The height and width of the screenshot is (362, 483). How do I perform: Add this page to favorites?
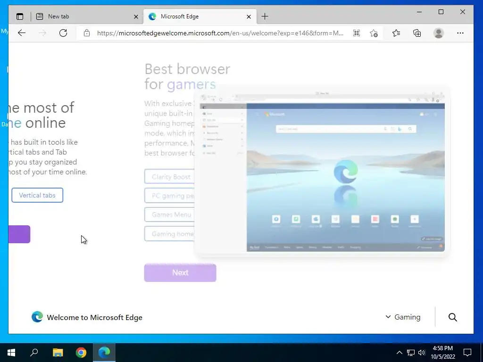click(374, 33)
